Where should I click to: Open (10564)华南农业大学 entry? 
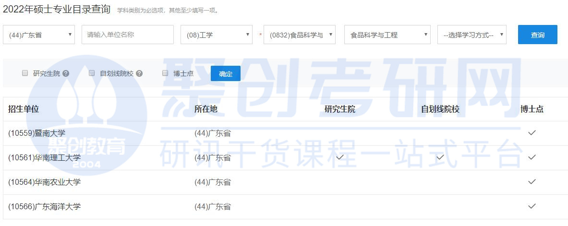[x=45, y=182]
